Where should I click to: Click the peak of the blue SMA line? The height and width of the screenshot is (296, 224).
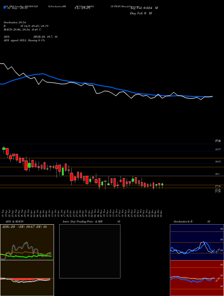point(43,74)
